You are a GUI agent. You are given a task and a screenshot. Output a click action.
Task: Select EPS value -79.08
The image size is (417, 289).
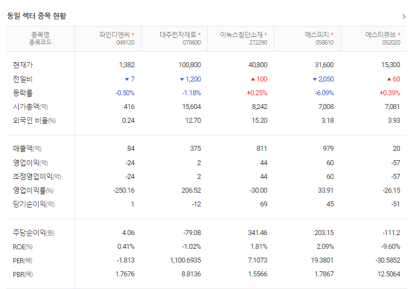click(192, 233)
